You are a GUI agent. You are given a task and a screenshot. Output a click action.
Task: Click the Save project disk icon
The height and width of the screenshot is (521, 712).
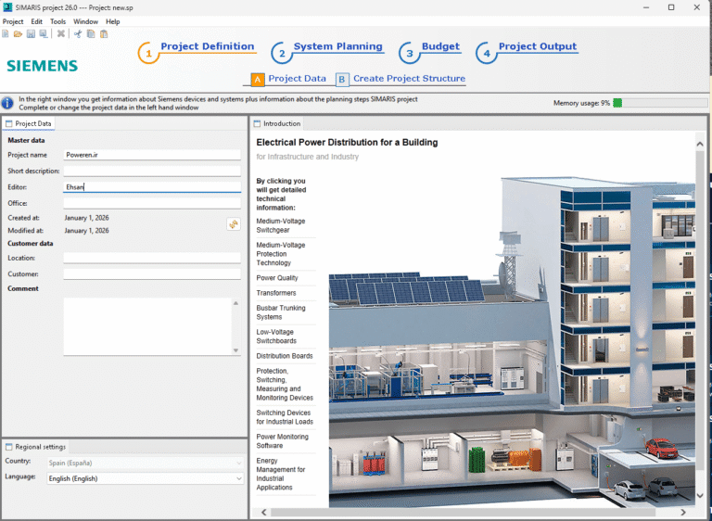(x=31, y=34)
